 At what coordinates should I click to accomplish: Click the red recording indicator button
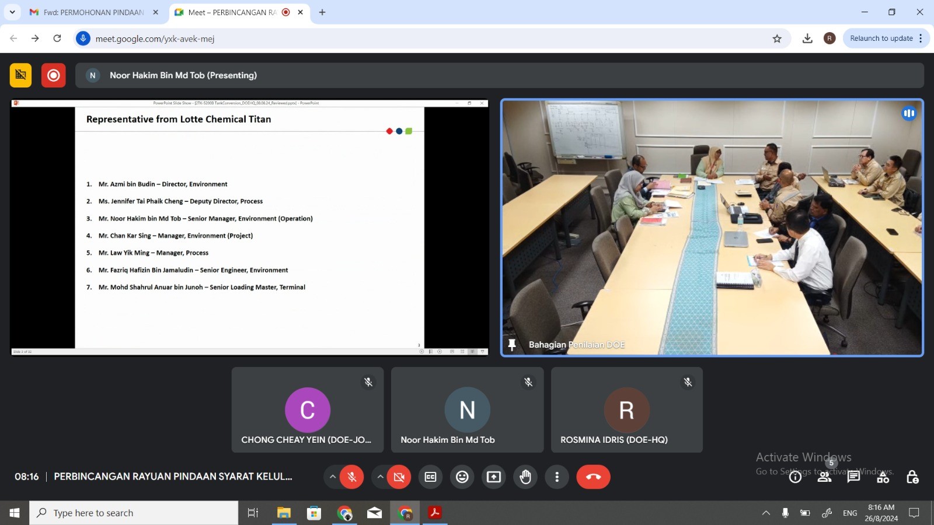click(54, 75)
